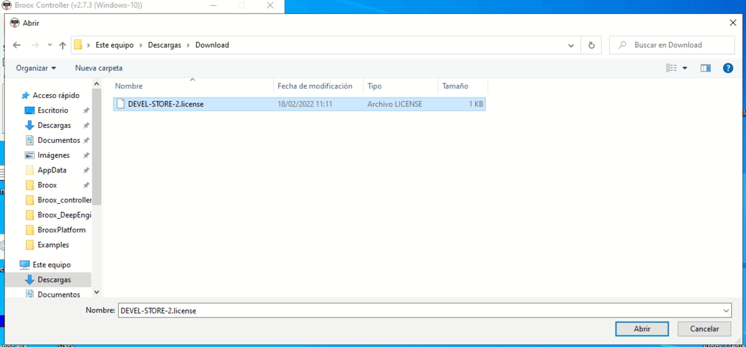Open Escritorio in quick access
The width and height of the screenshot is (746, 347).
click(x=53, y=110)
